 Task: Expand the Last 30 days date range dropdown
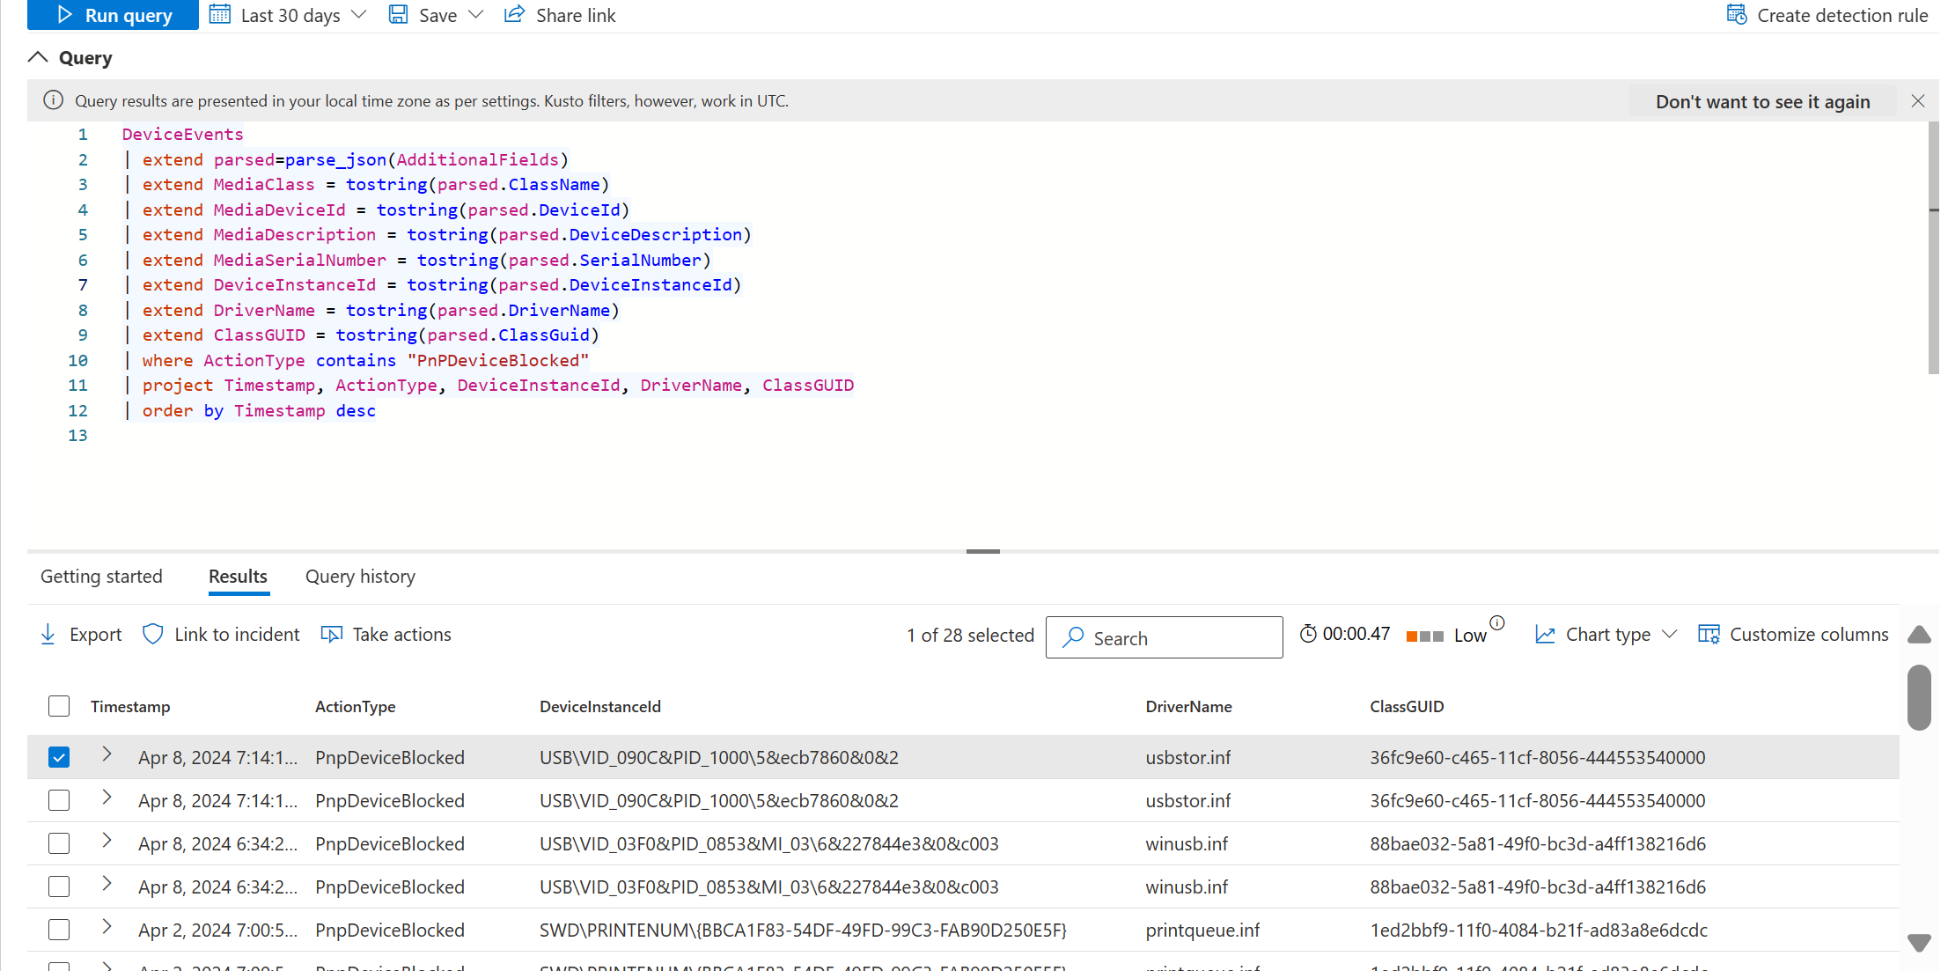click(362, 14)
